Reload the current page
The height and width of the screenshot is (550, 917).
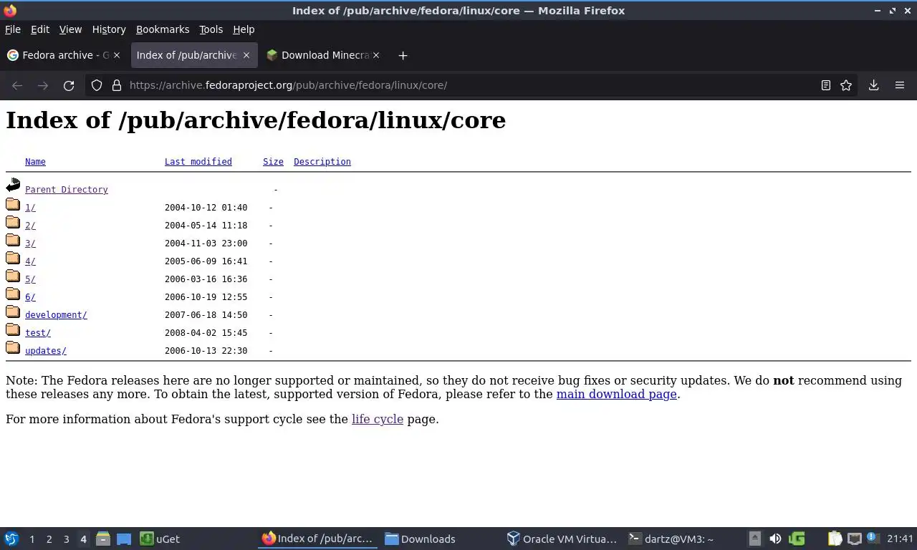point(69,85)
